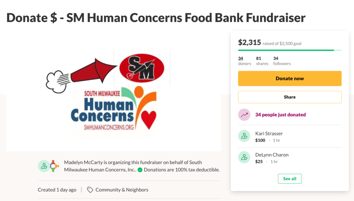
Task: Click the 34 people just donated text
Action: pyautogui.click(x=280, y=115)
